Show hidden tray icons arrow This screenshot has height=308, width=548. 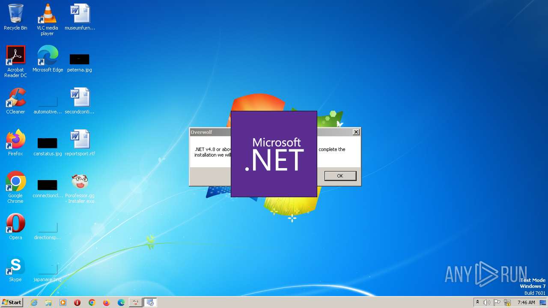coord(477,302)
